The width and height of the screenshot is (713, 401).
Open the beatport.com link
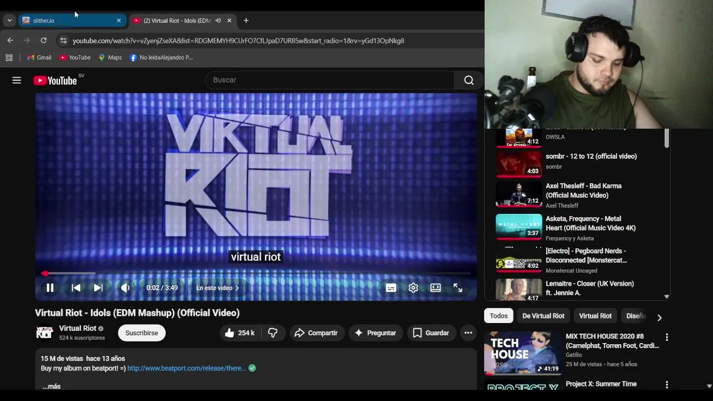point(187,368)
